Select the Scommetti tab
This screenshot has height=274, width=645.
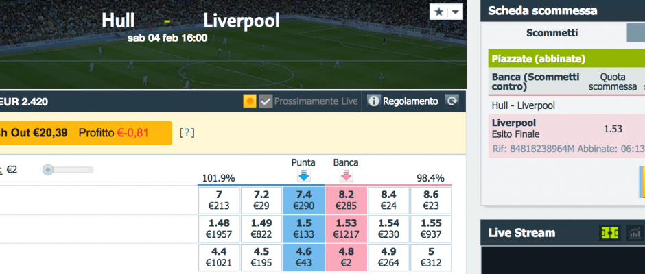click(552, 33)
